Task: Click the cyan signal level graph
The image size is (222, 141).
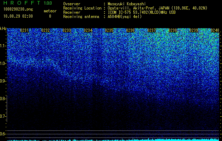Action: [113, 140]
